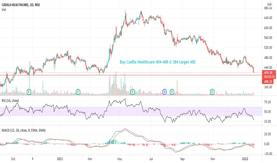Click the Buy Cadila Healthcare annotation text
The height and width of the screenshot is (163, 277).
pyautogui.click(x=158, y=62)
